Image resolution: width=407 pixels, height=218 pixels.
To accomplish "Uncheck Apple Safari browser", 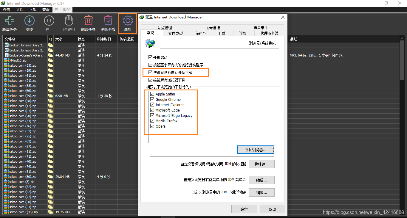I will pyautogui.click(x=152, y=94).
